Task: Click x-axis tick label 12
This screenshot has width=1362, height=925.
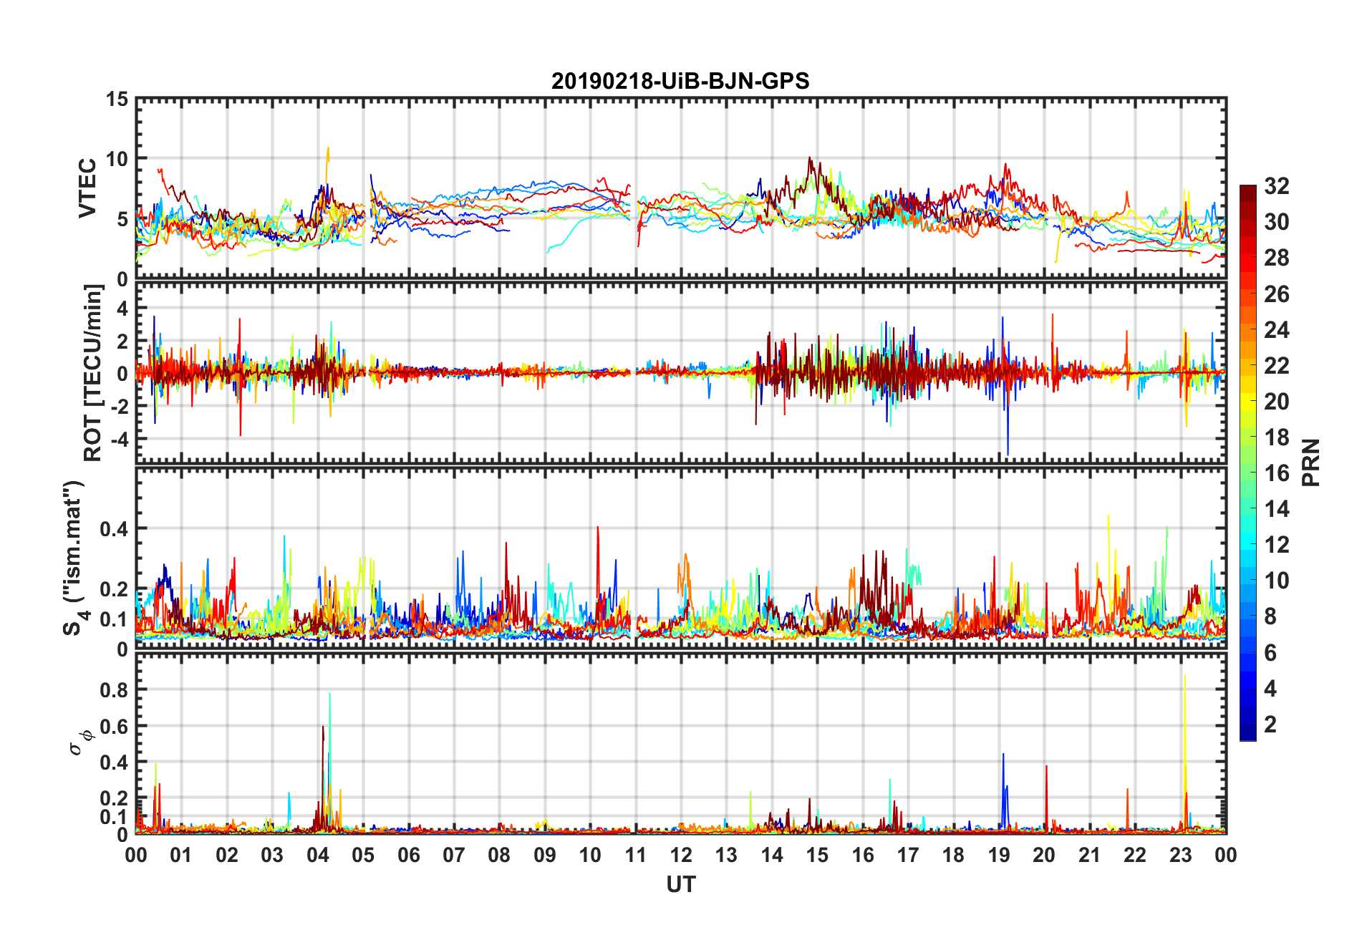Action: pyautogui.click(x=681, y=855)
